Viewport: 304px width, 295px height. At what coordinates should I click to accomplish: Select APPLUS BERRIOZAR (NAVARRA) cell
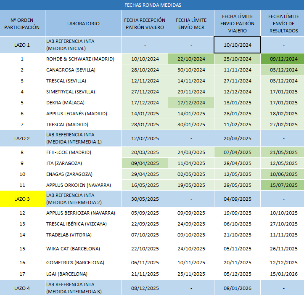coord(83,213)
